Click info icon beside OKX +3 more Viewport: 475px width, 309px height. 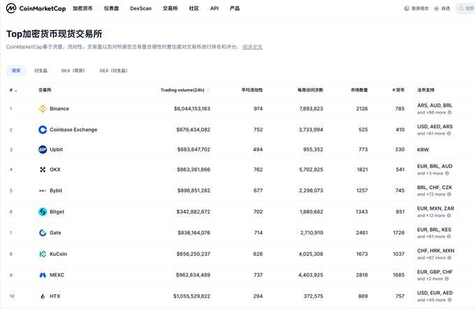pos(447,174)
